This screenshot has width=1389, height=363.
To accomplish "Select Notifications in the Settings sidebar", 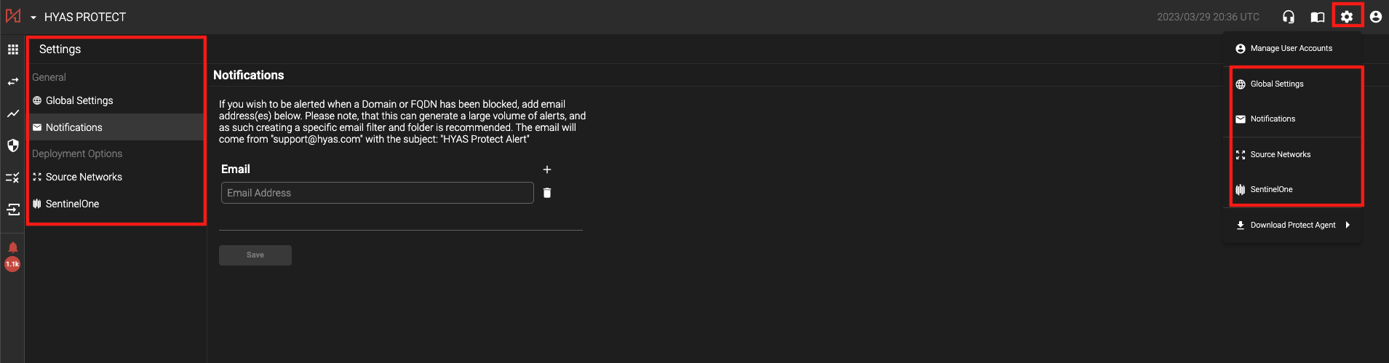I will (74, 127).
